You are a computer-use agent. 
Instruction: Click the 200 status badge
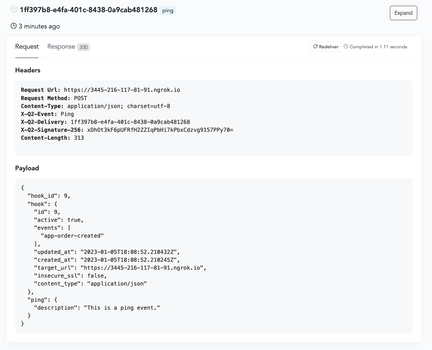click(84, 47)
